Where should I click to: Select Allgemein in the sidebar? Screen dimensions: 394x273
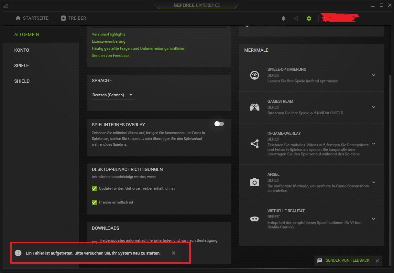click(x=27, y=35)
